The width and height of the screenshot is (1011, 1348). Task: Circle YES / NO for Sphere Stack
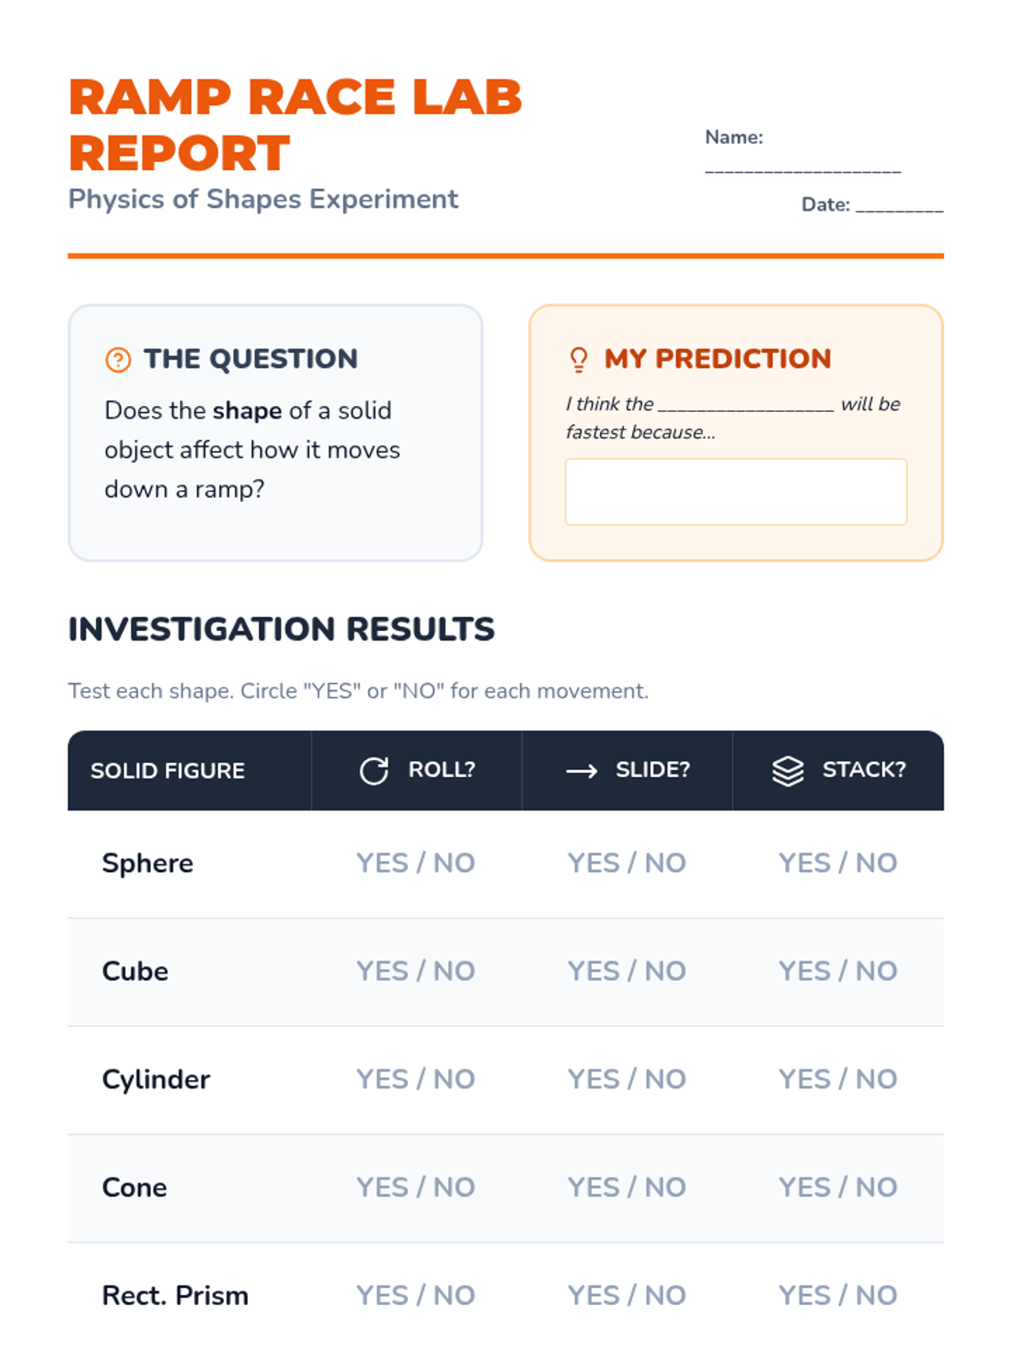click(x=837, y=863)
